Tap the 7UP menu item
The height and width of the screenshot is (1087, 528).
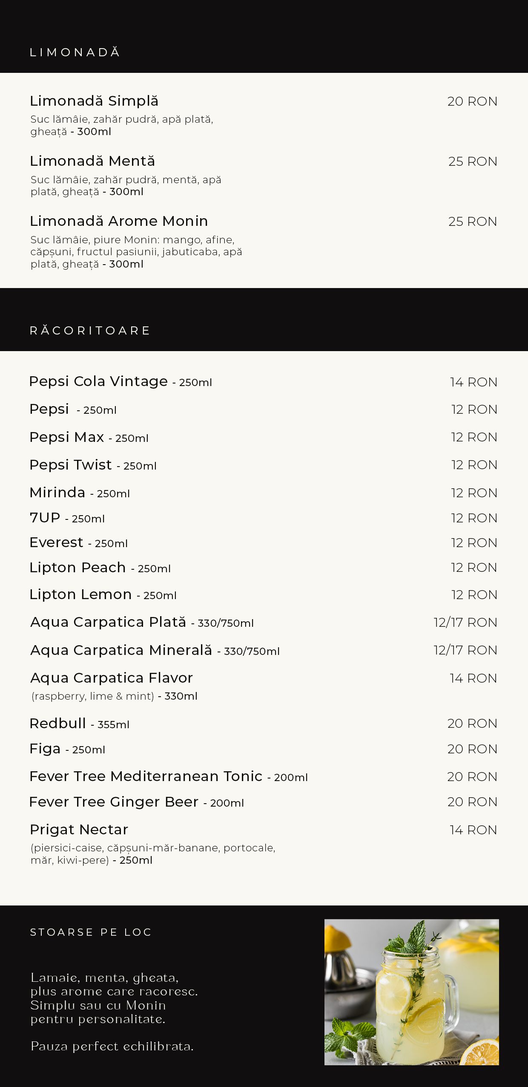point(45,518)
